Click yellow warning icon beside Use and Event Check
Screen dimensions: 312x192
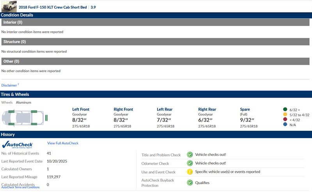[x=190, y=172]
